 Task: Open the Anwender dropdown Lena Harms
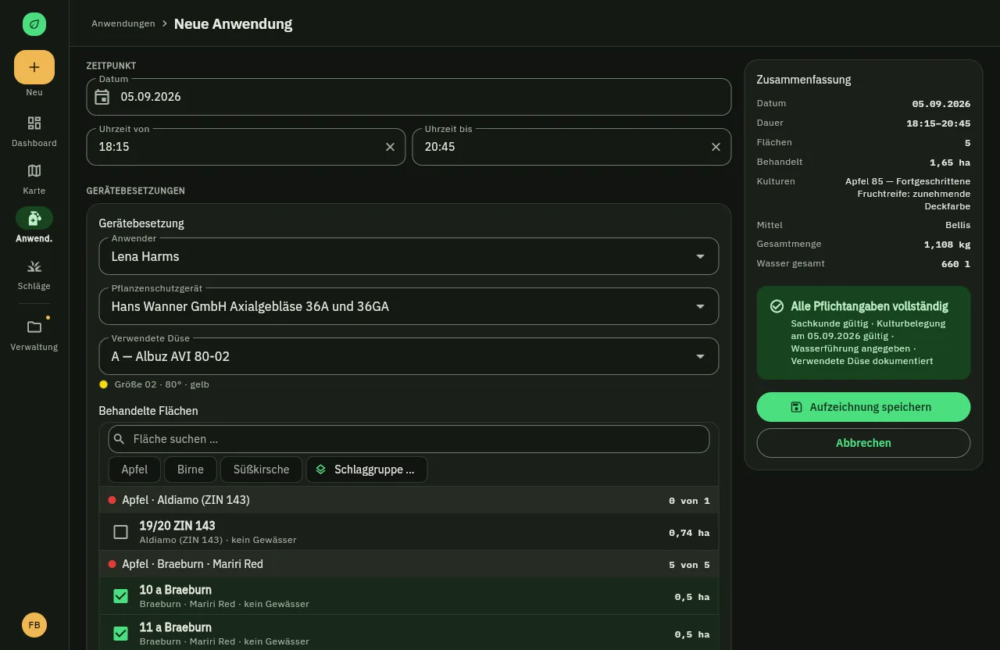409,256
